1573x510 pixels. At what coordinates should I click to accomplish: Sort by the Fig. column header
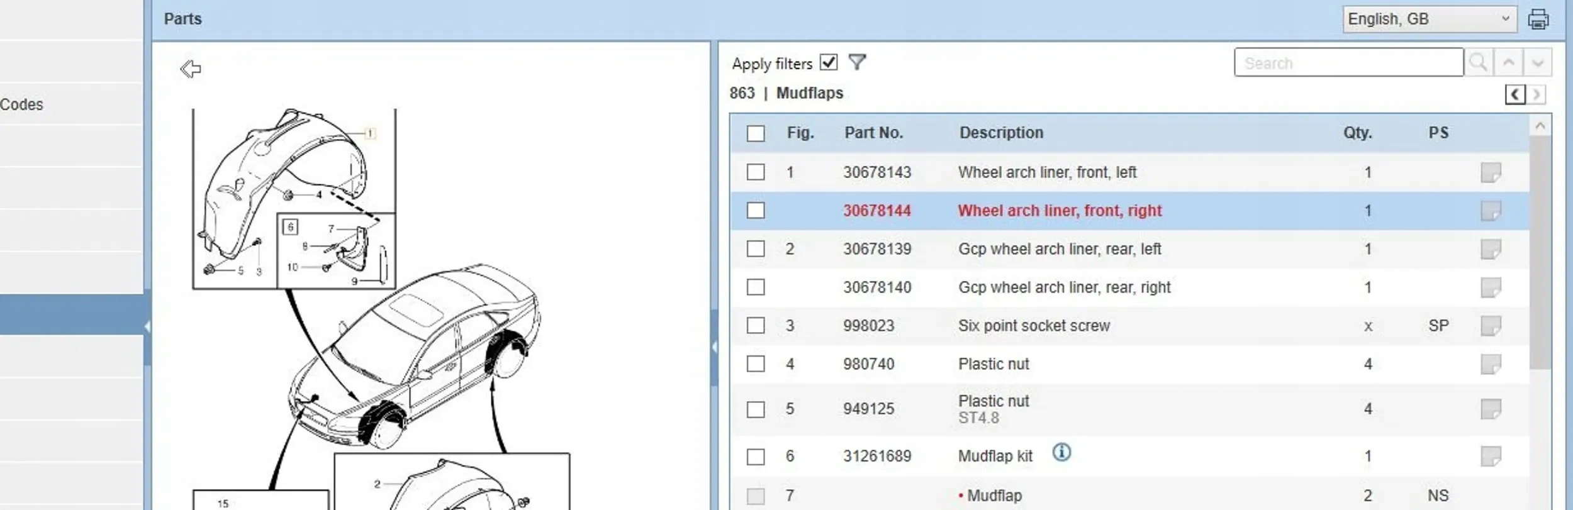[x=800, y=133]
